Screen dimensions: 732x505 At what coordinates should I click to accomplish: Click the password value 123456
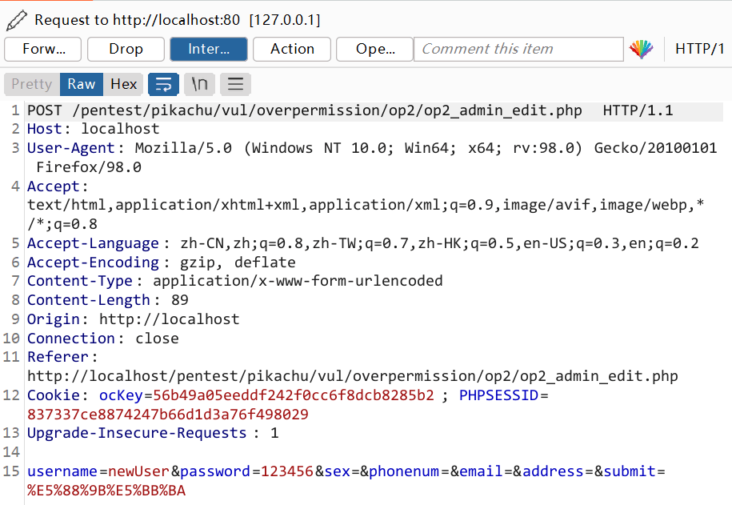pyautogui.click(x=287, y=472)
